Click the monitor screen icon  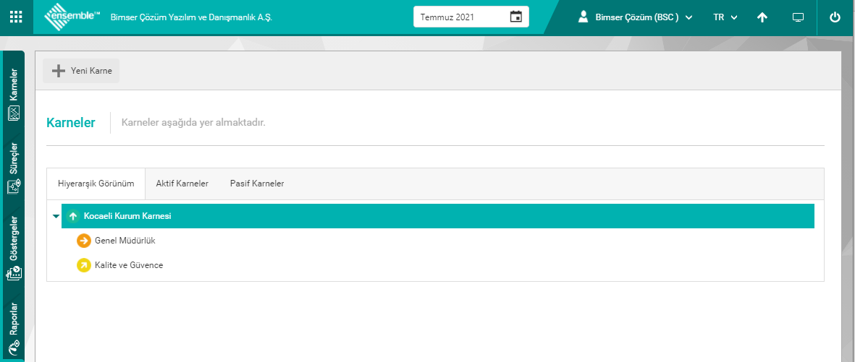(x=799, y=17)
